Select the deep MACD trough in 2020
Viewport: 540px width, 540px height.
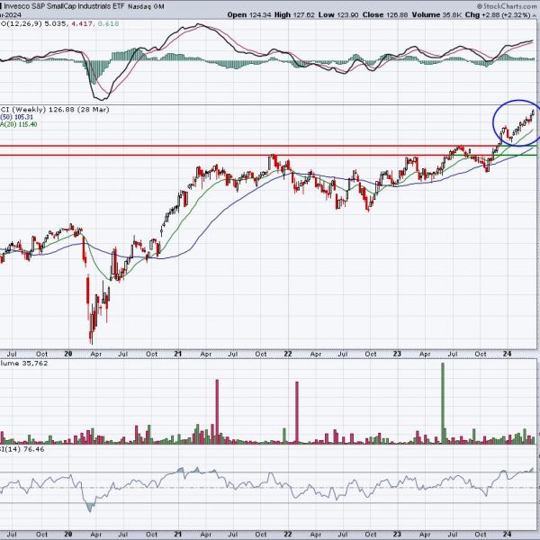tap(103, 97)
